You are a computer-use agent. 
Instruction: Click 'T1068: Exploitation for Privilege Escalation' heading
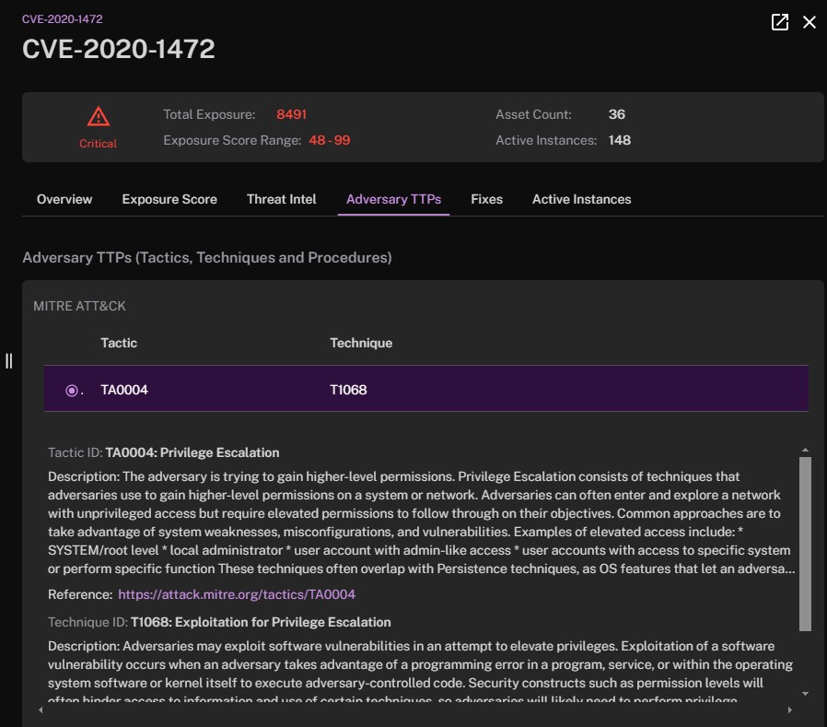(x=261, y=622)
